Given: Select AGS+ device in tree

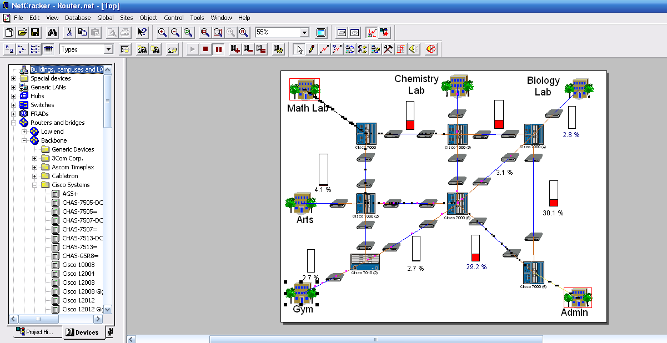Looking at the screenshot, I should (x=70, y=194).
